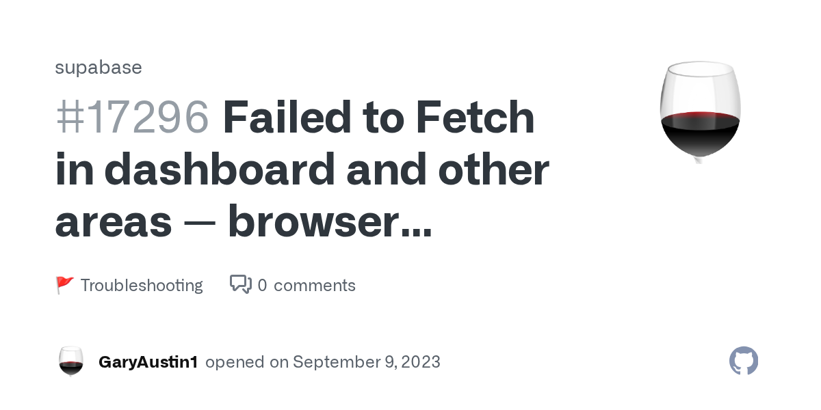Click the GitHub logo icon

click(x=744, y=361)
